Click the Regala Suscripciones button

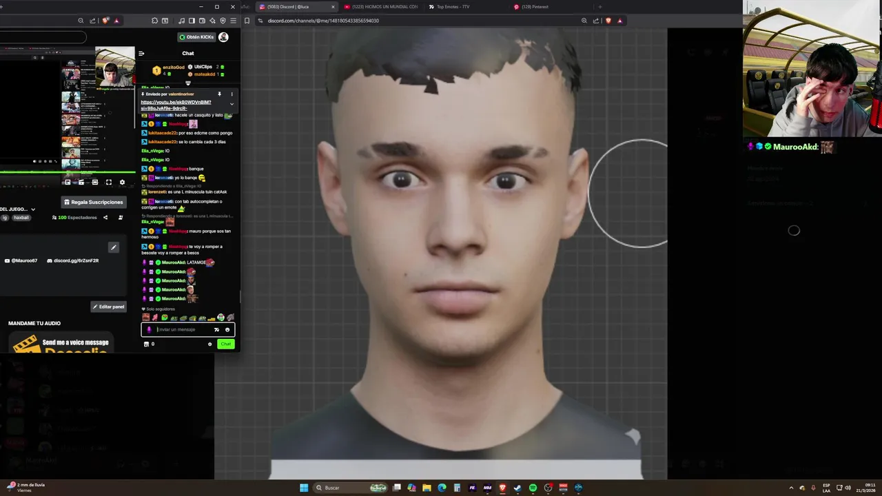click(x=93, y=202)
